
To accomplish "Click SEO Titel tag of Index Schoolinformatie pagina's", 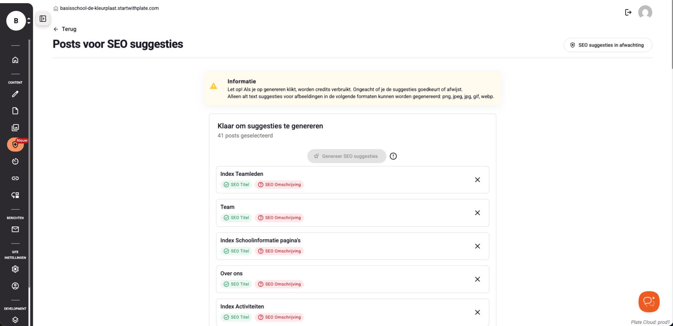I will (x=236, y=251).
